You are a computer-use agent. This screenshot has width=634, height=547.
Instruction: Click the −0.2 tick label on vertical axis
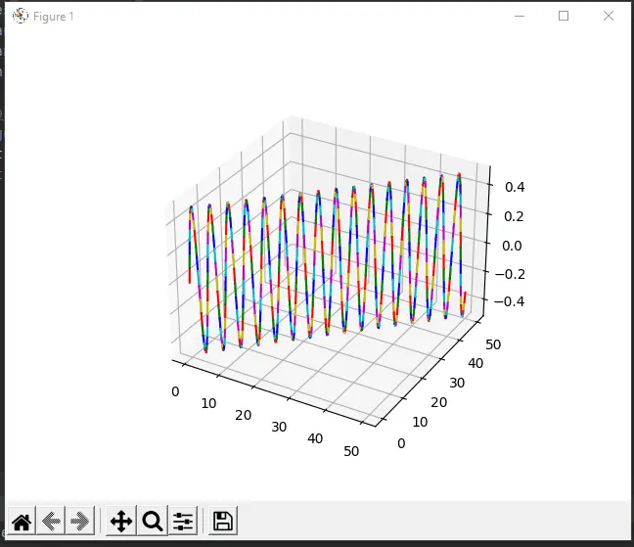coord(513,274)
